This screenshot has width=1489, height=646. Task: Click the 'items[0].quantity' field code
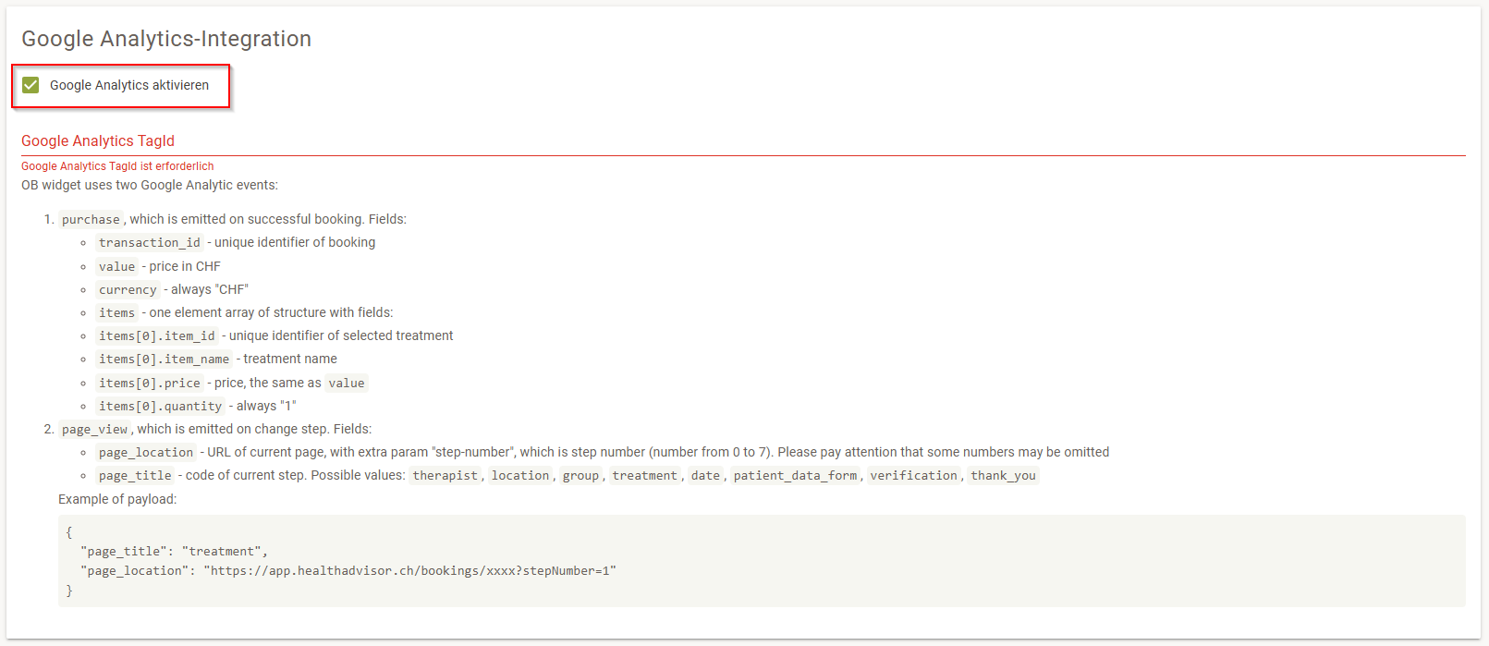pos(160,406)
